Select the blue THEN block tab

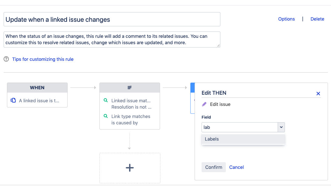[192, 88]
